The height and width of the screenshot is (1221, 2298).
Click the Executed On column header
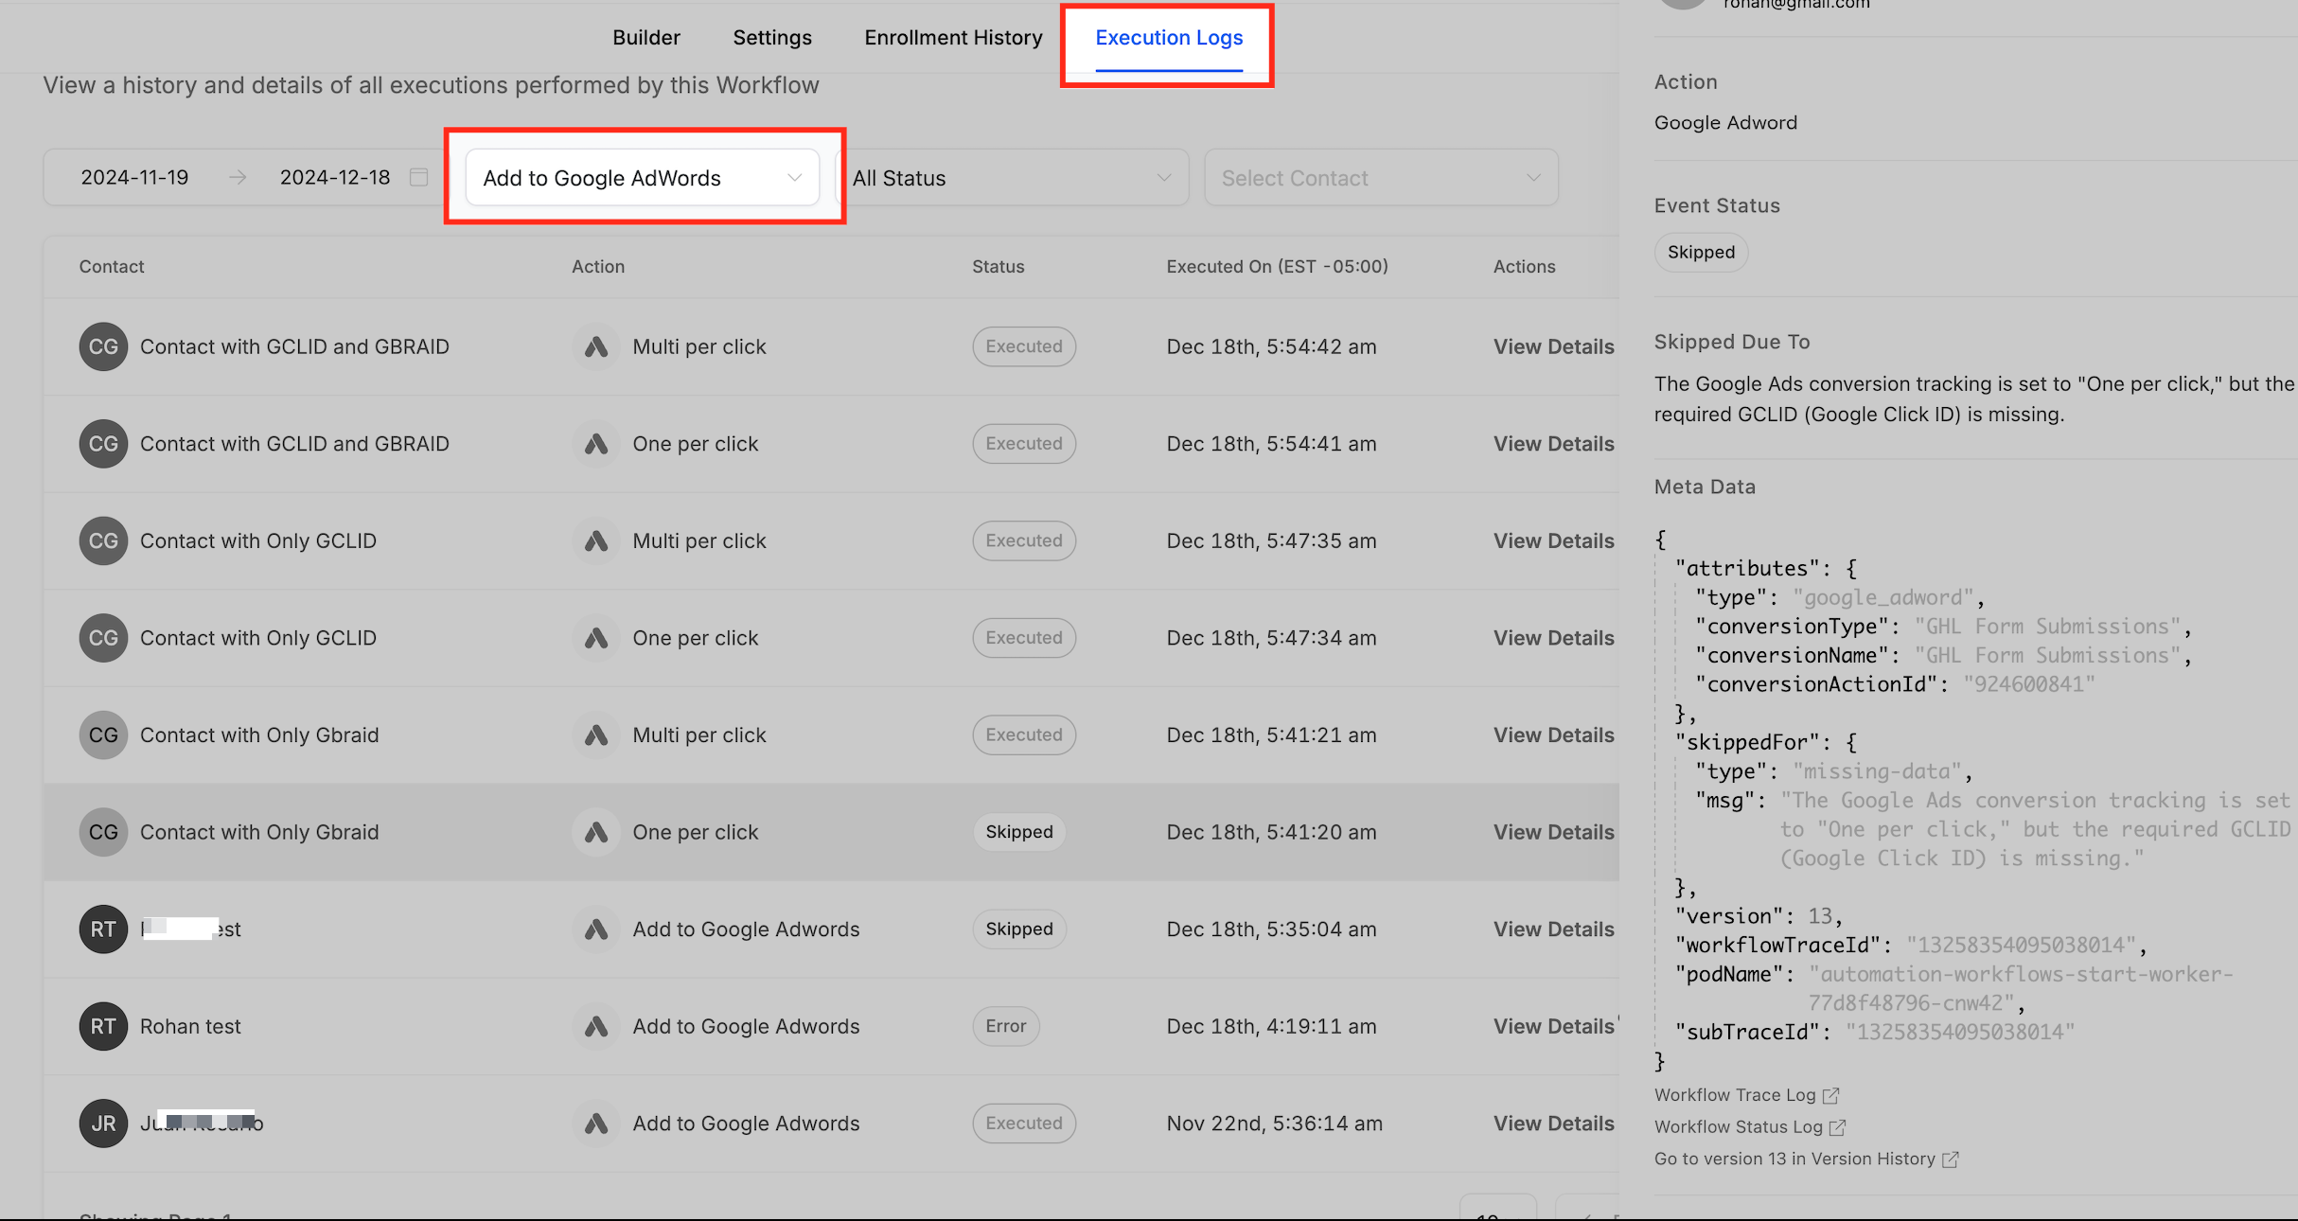(x=1277, y=267)
